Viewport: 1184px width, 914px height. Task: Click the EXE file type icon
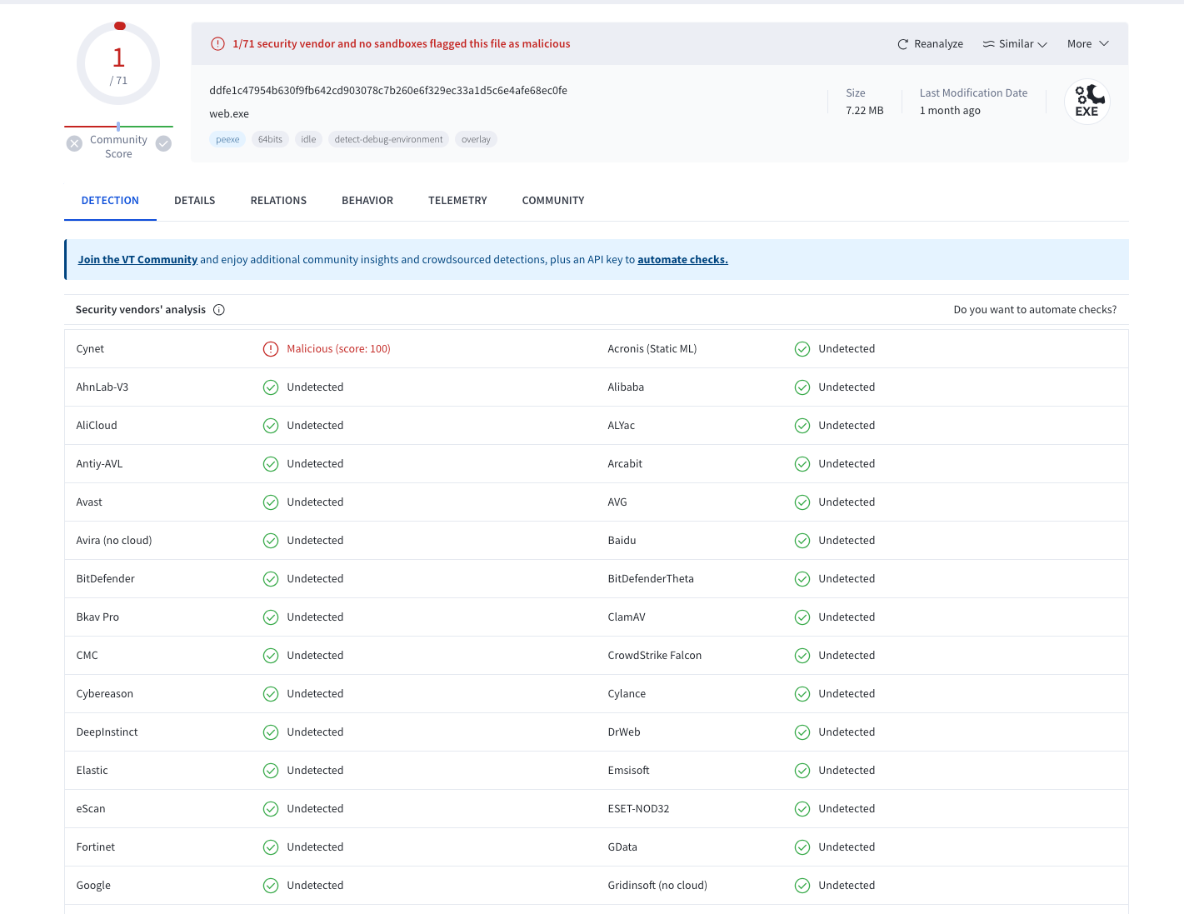pos(1087,102)
